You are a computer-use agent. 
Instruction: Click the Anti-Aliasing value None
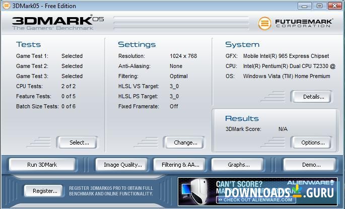176,66
